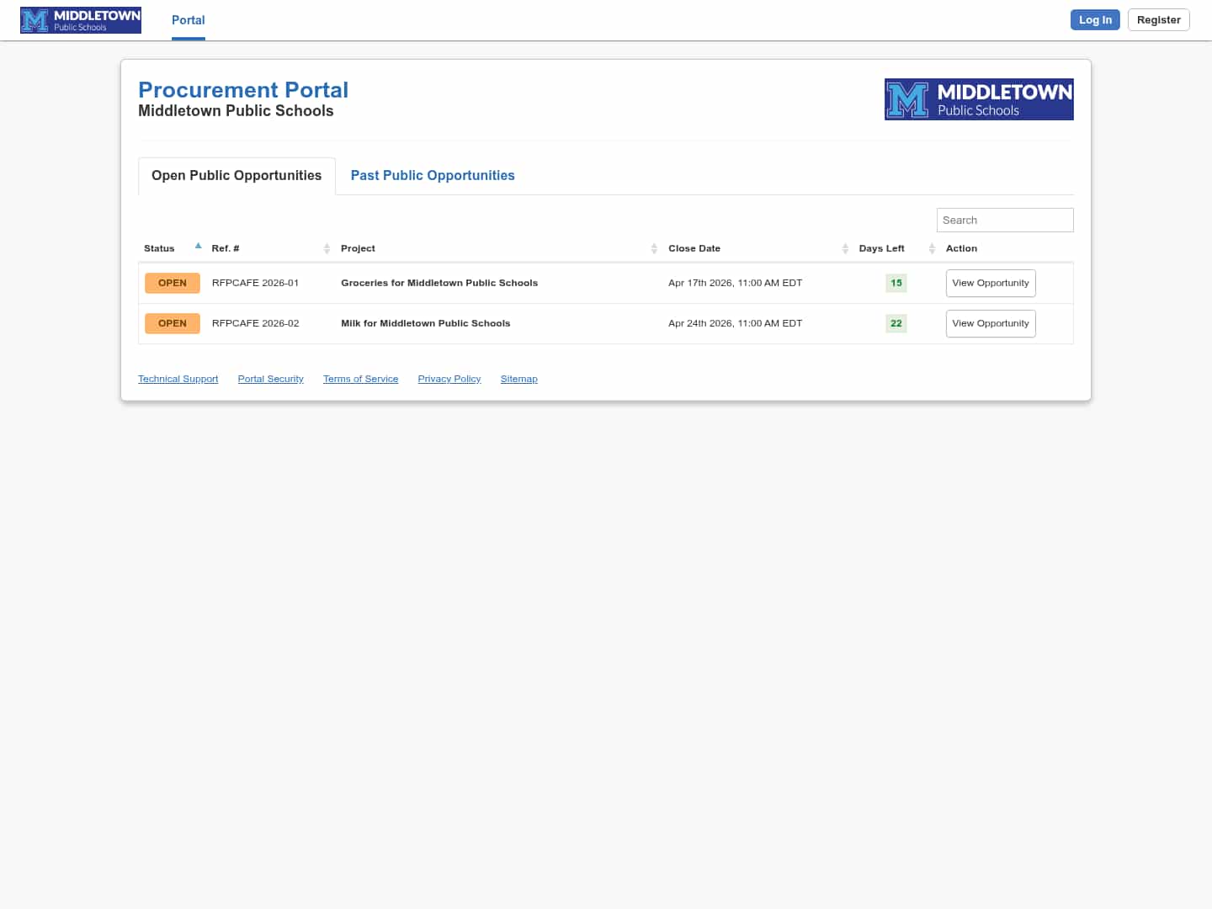Open the Technical Support link
1212x909 pixels.
tap(178, 379)
